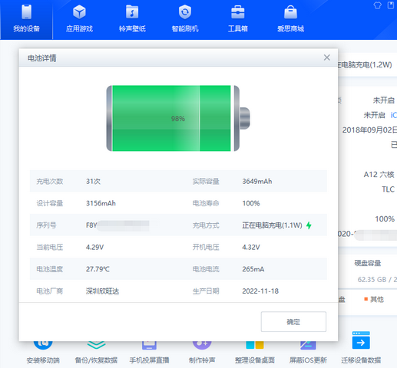Select the 4.29V current voltage value
Viewport: 397px width, 368px height.
click(x=94, y=247)
